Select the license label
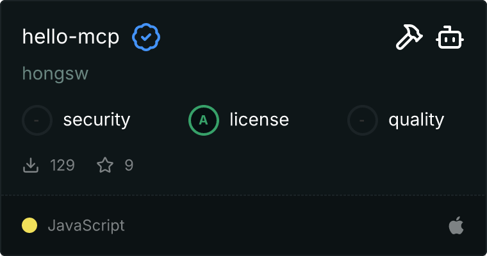This screenshot has width=487, height=256. [259, 120]
